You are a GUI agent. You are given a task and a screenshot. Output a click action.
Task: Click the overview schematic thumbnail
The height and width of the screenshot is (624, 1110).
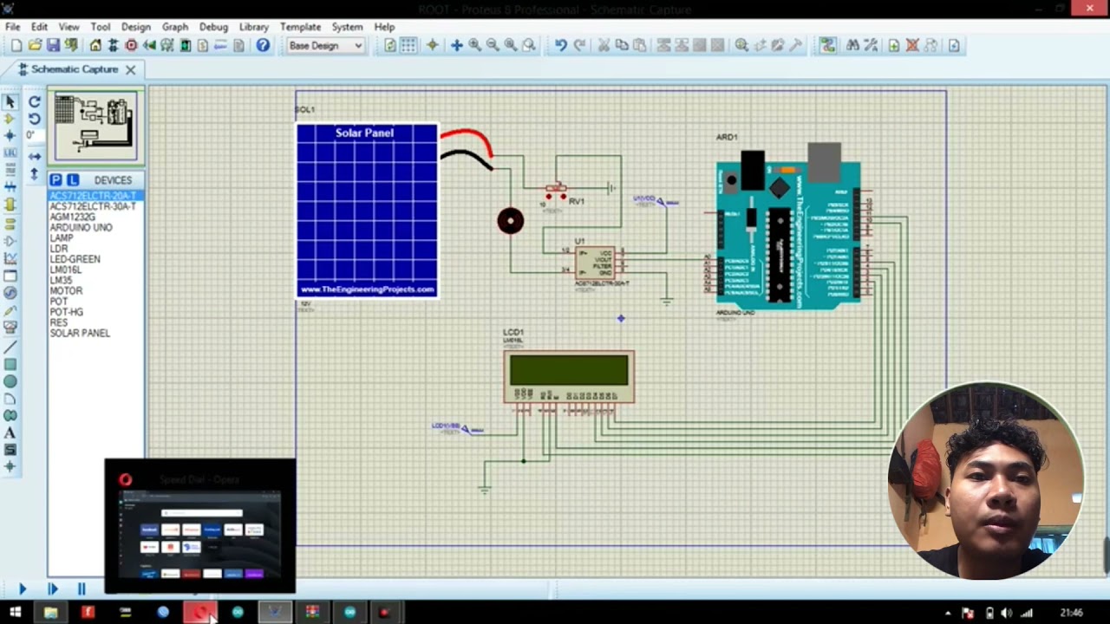click(95, 127)
